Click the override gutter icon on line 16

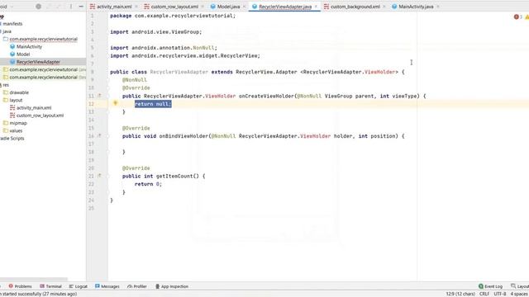click(x=99, y=135)
